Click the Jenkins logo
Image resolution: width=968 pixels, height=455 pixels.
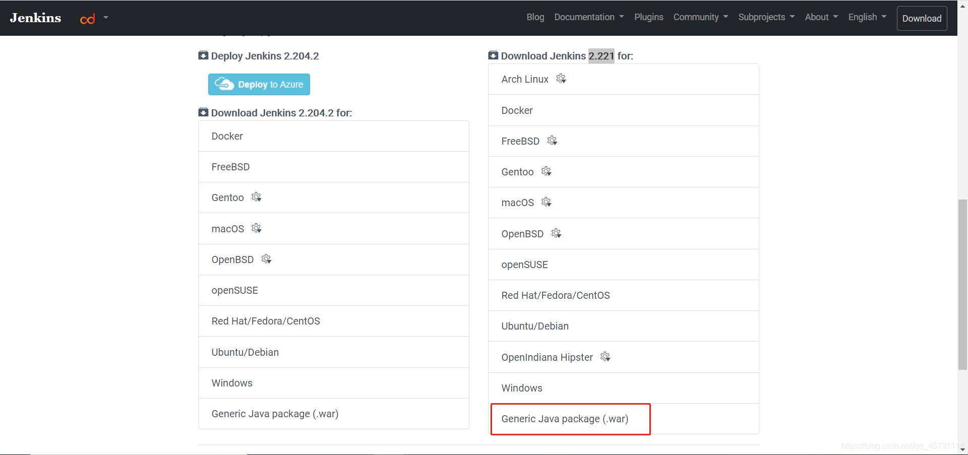[35, 18]
